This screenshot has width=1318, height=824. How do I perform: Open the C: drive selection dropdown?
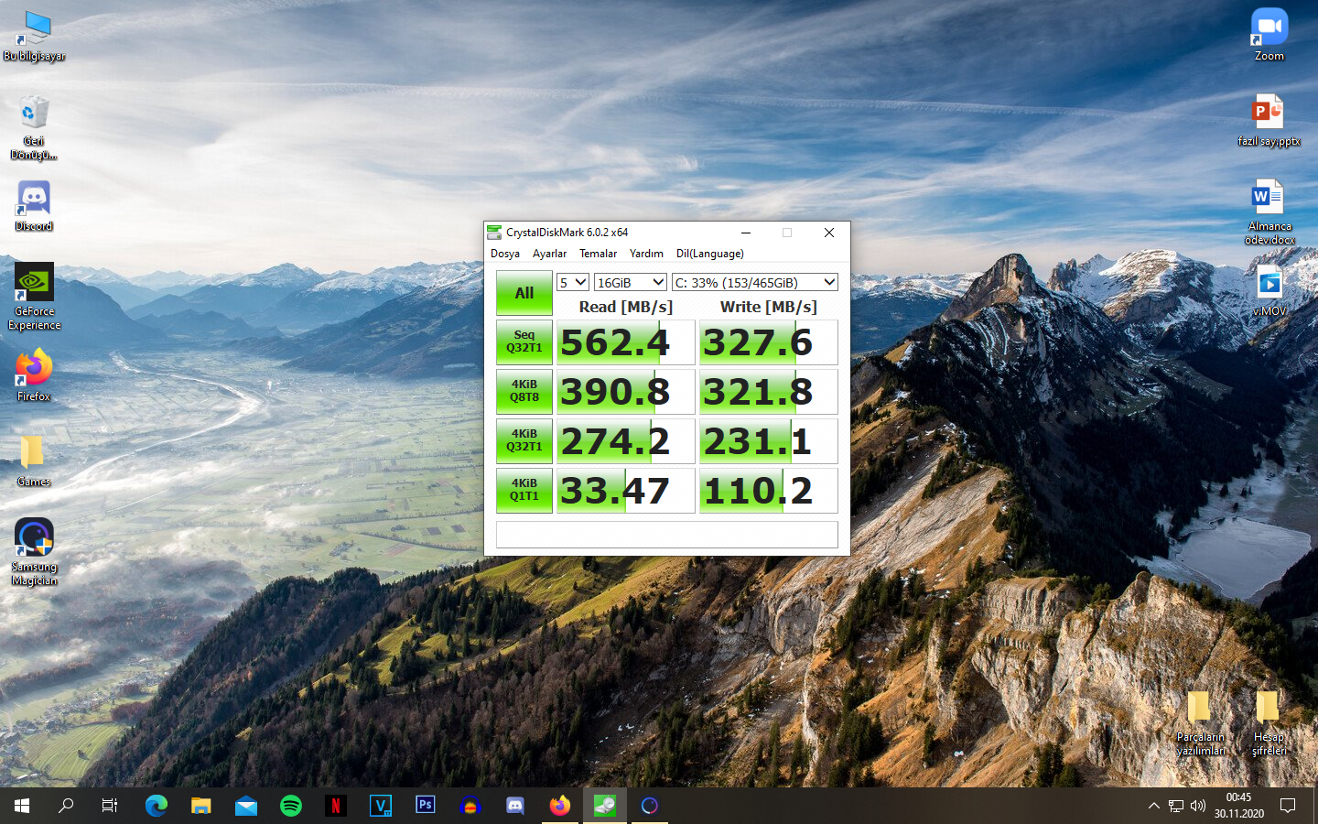click(755, 282)
